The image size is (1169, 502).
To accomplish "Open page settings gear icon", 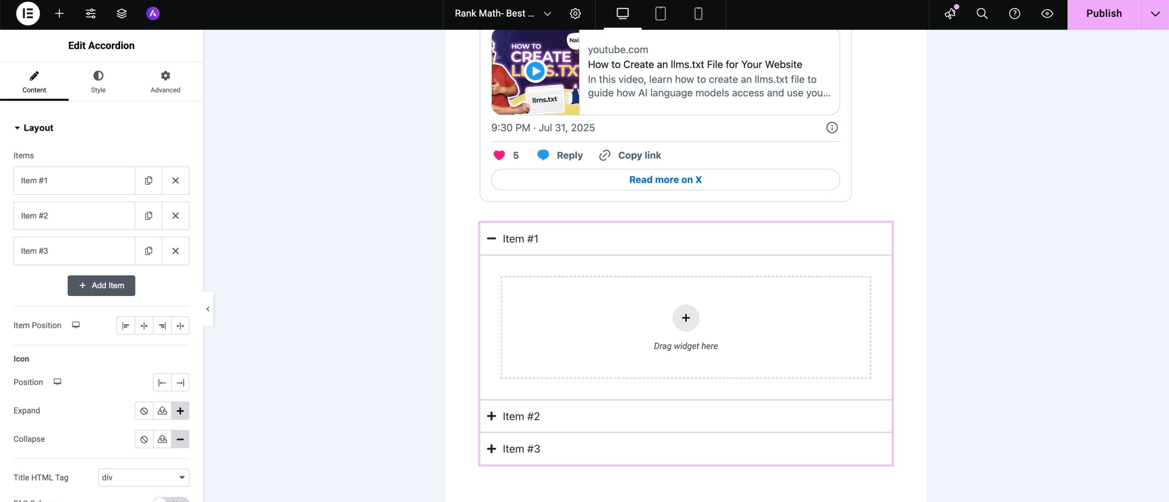I will click(x=575, y=13).
